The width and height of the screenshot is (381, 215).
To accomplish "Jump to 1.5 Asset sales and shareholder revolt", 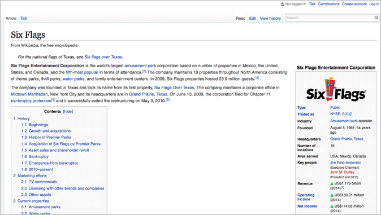I will pos(55,150).
